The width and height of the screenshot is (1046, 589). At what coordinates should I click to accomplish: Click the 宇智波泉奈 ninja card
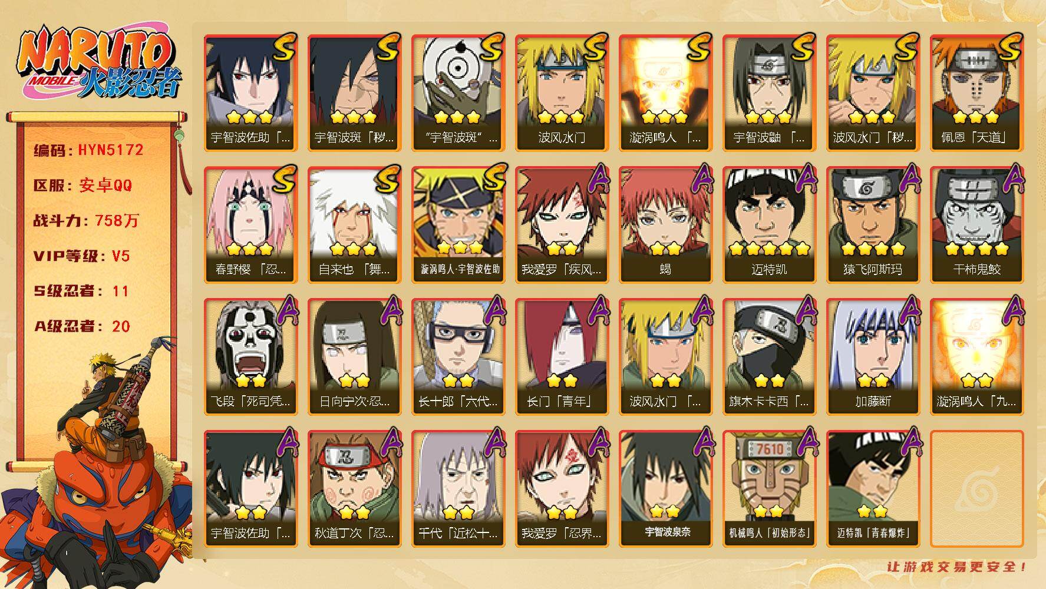point(665,489)
